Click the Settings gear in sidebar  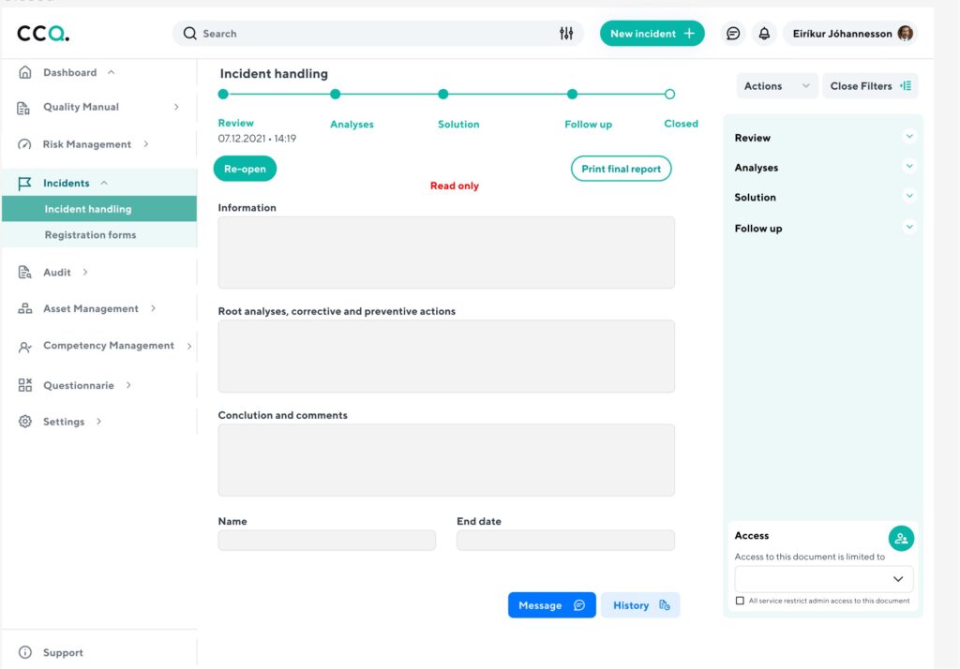[25, 422]
